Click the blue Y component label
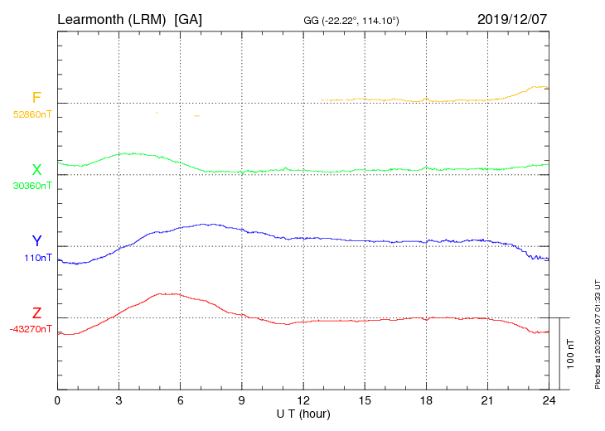 (36, 240)
